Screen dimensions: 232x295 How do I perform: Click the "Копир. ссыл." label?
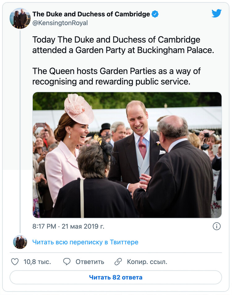point(147,262)
